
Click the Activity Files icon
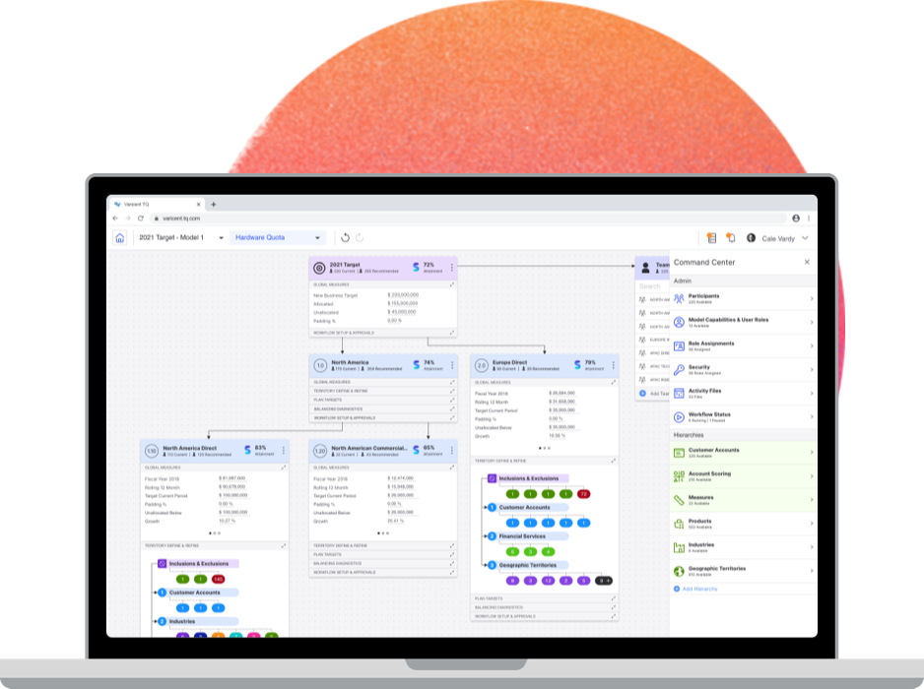tap(678, 393)
